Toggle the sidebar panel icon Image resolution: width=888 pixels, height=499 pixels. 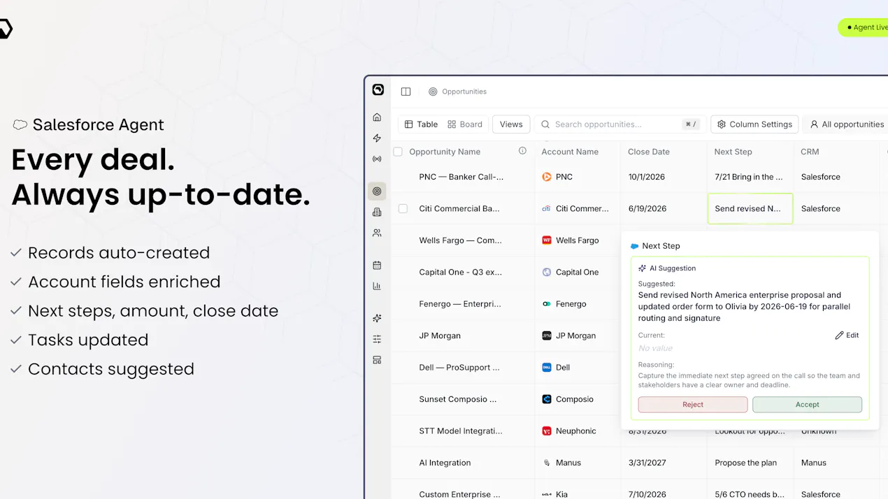[x=406, y=92]
